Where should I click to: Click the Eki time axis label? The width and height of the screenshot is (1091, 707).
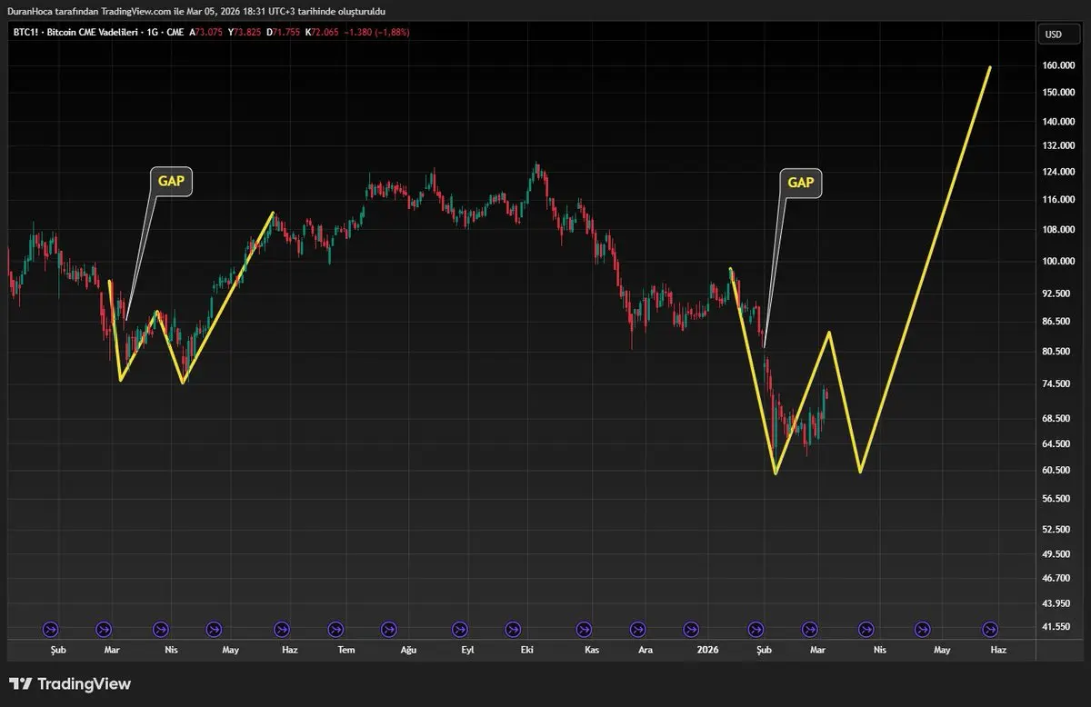(x=527, y=650)
